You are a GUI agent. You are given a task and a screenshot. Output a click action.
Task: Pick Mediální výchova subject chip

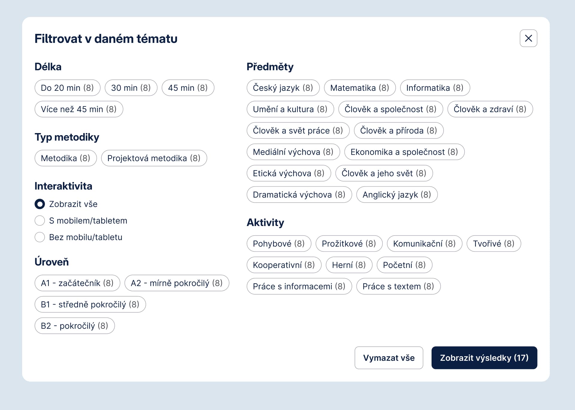[293, 152]
